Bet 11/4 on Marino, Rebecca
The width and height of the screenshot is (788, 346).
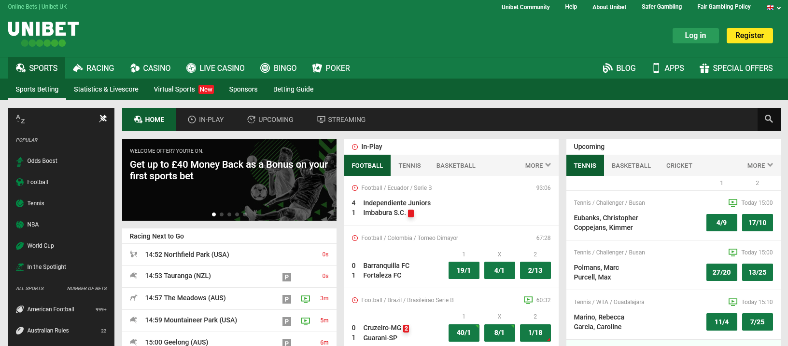(x=722, y=322)
